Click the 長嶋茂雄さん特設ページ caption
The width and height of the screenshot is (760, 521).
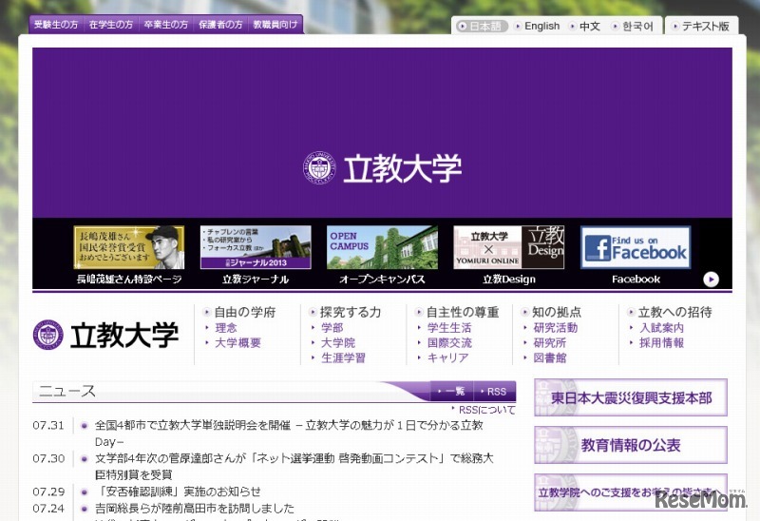click(x=129, y=280)
